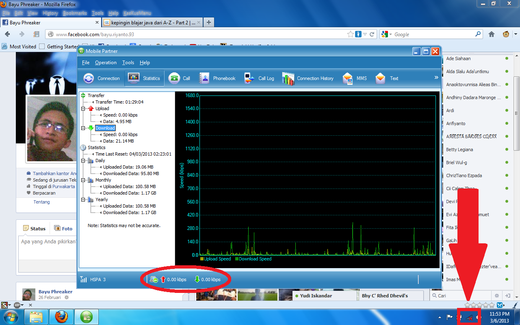Select 'Data: 21.14 MB' download row
This screenshot has height=325, width=520.
[118, 141]
